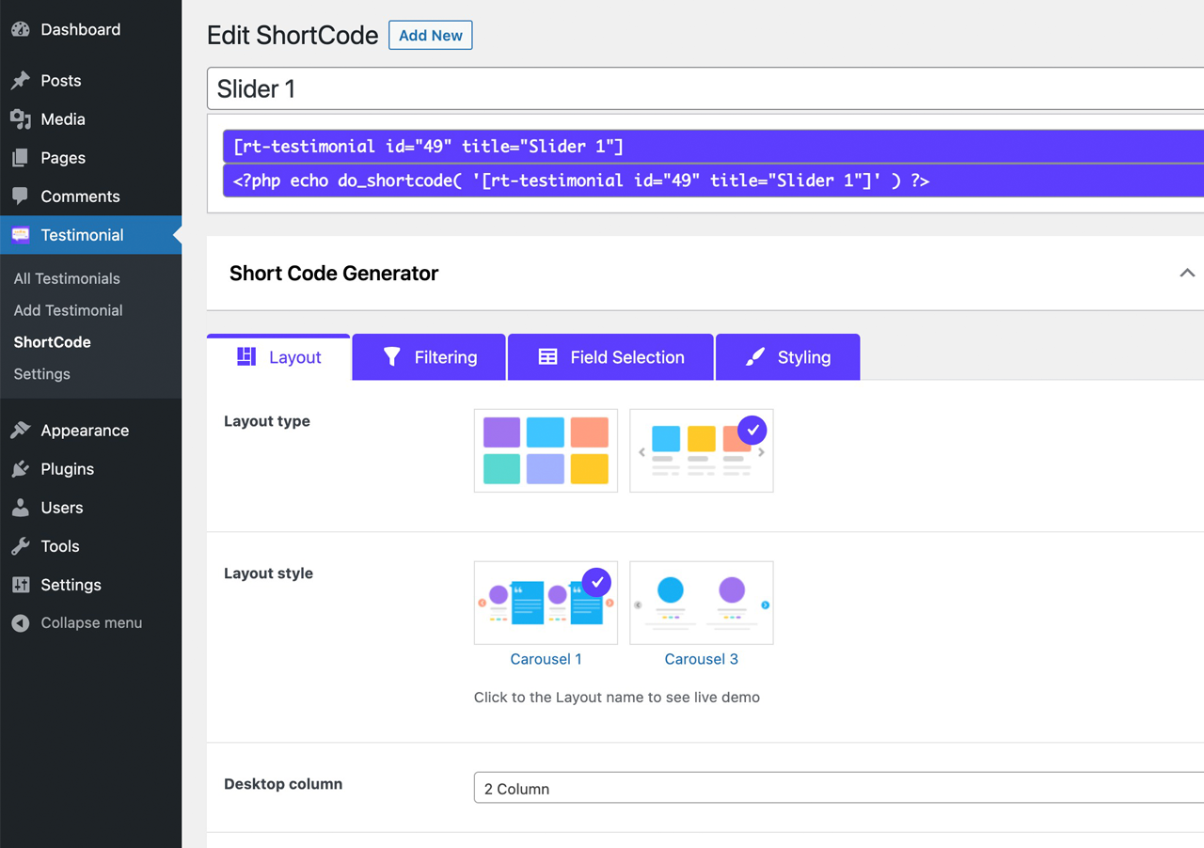Click the Comments bubble icon

[x=21, y=196]
